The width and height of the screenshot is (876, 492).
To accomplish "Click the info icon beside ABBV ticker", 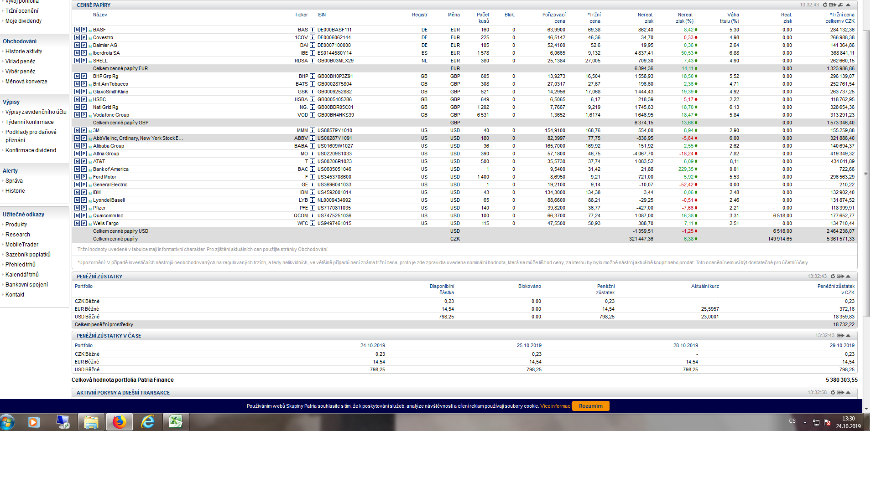I will pos(313,138).
